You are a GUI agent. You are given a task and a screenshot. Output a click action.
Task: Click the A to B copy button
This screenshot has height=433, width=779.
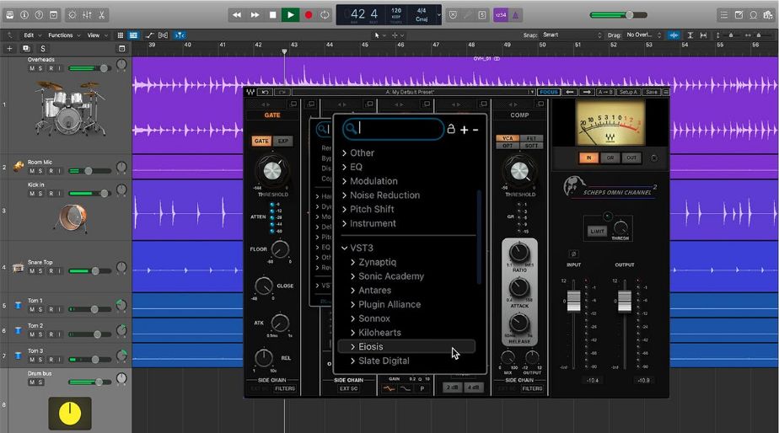point(605,92)
